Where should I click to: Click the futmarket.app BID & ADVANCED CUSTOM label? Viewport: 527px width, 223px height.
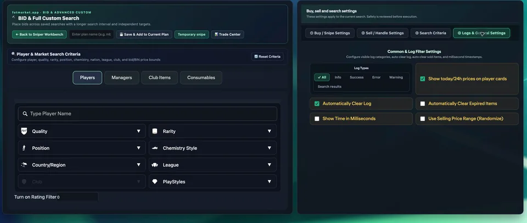pos(52,13)
